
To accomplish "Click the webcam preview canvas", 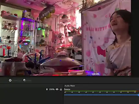I will 65,38.
